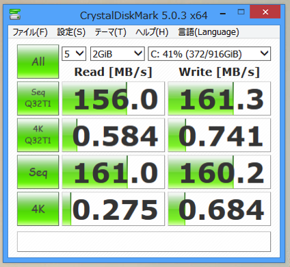Click the CrystalDiskMark app icon in title bar
This screenshot has width=290, height=267.
click(15, 14)
